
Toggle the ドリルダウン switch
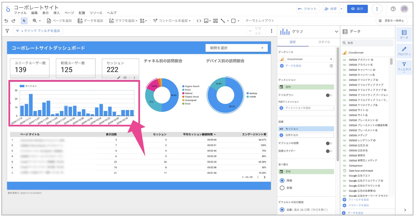coord(329,95)
